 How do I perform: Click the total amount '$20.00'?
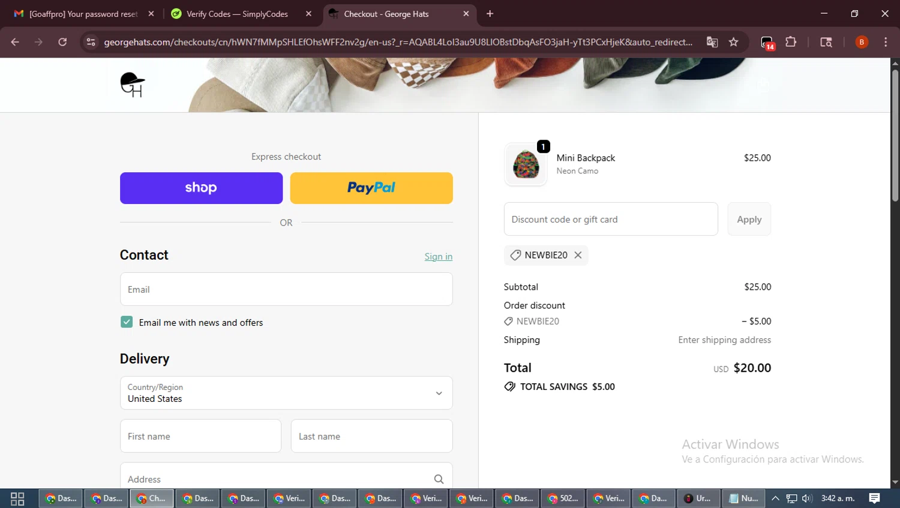[x=752, y=368]
